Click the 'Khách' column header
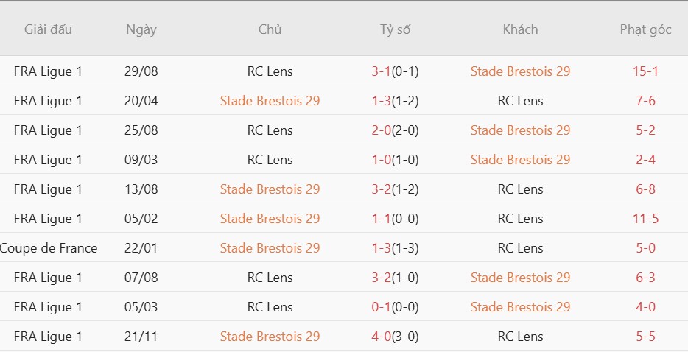Viewport: 688px width, 352px height. [520, 29]
